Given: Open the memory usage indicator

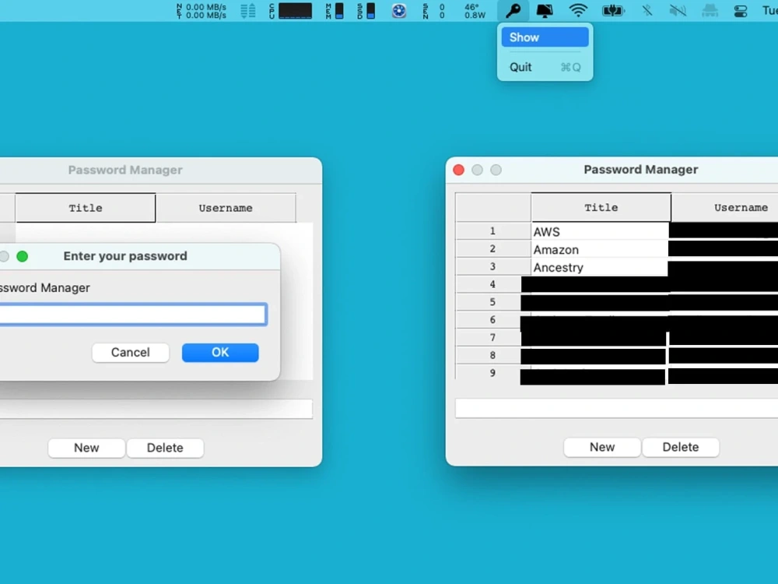Looking at the screenshot, I should (335, 11).
